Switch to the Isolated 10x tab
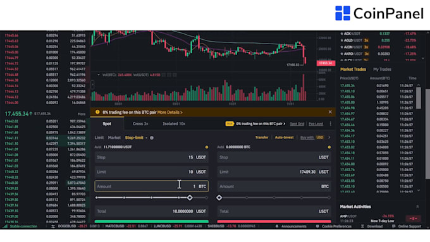 174,124
